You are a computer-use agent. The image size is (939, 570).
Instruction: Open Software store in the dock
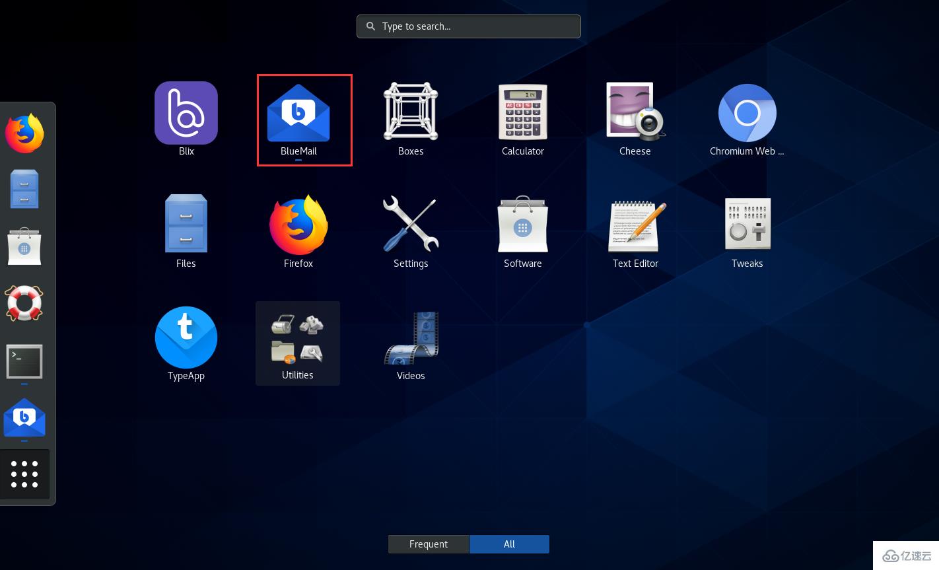point(24,246)
